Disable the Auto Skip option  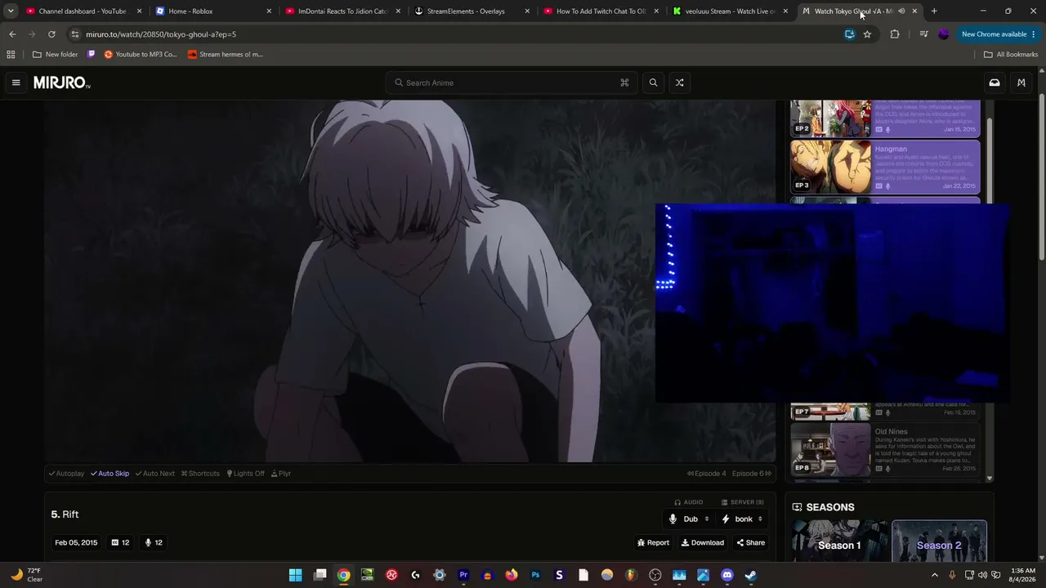tap(110, 474)
